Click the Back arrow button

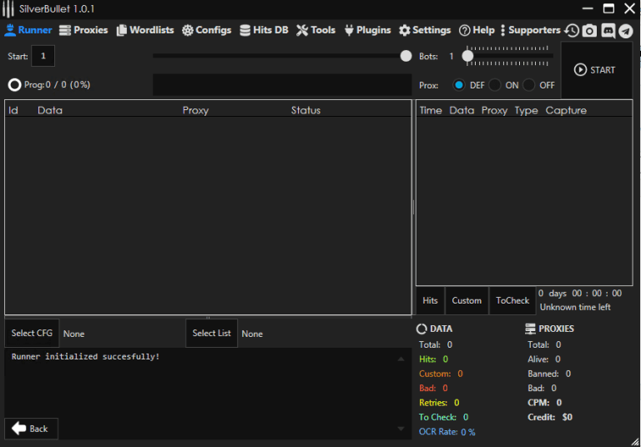(31, 429)
